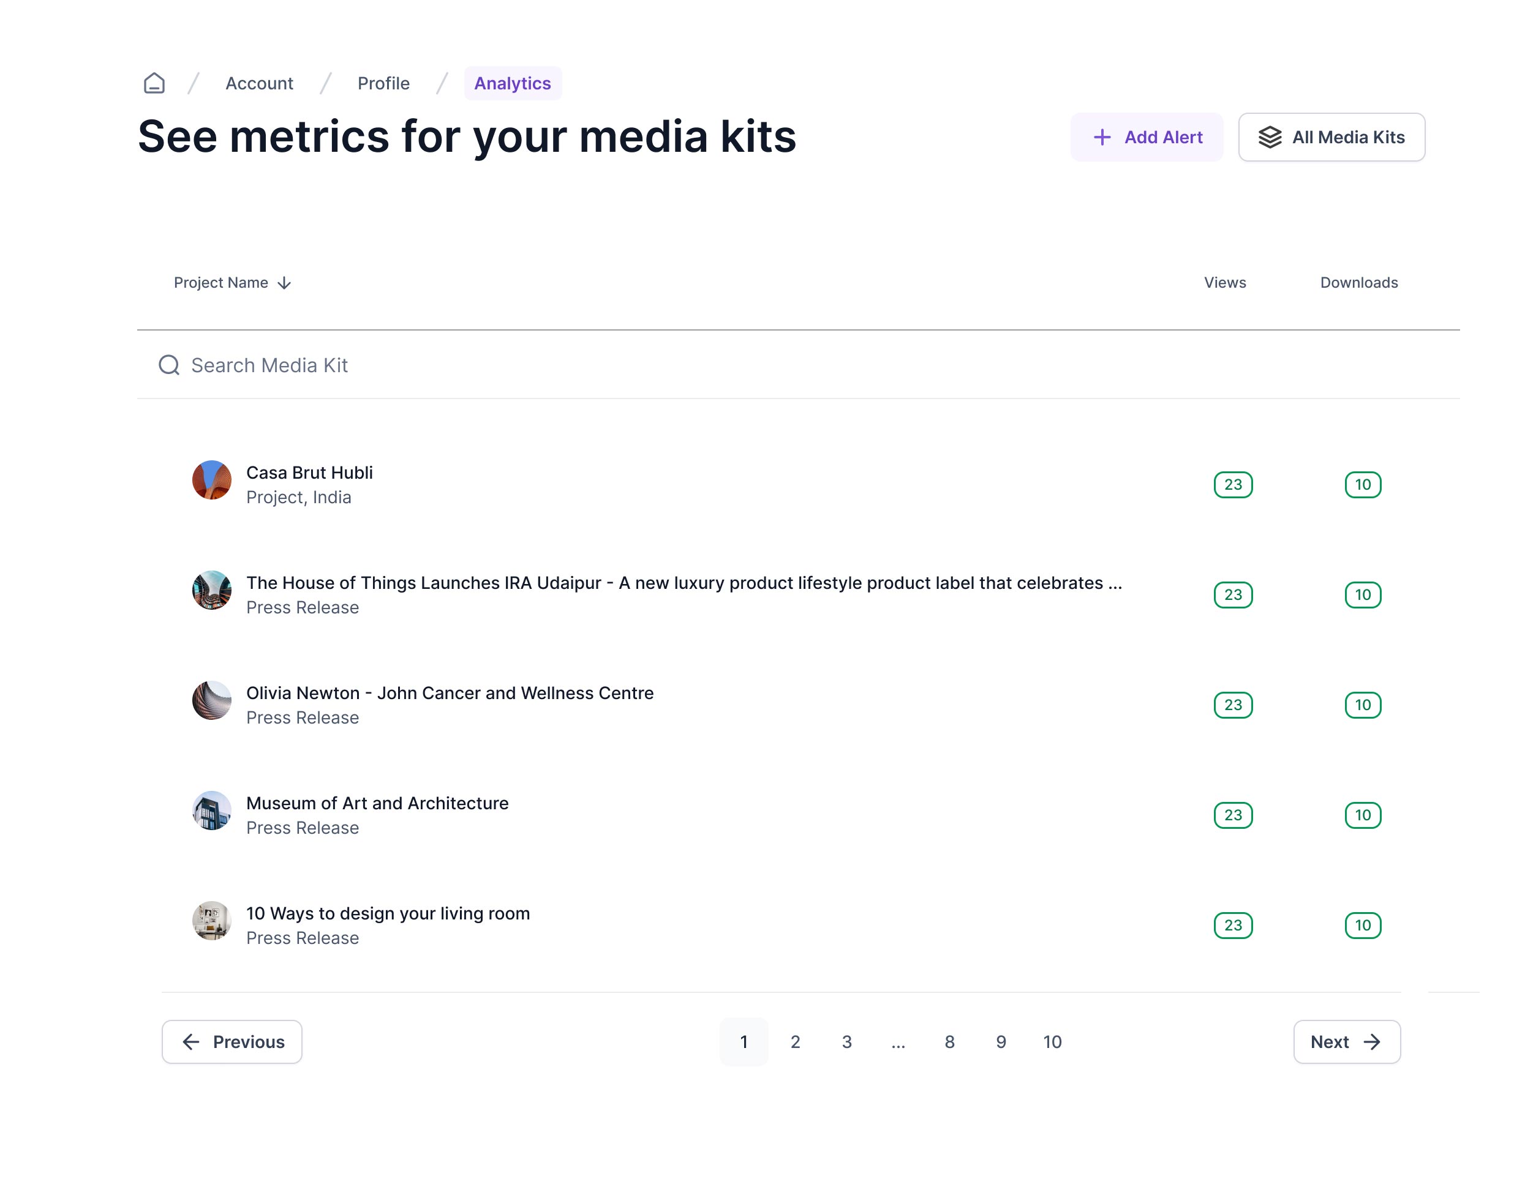Select the Analytics breadcrumb tab
The image size is (1514, 1179).
point(512,83)
